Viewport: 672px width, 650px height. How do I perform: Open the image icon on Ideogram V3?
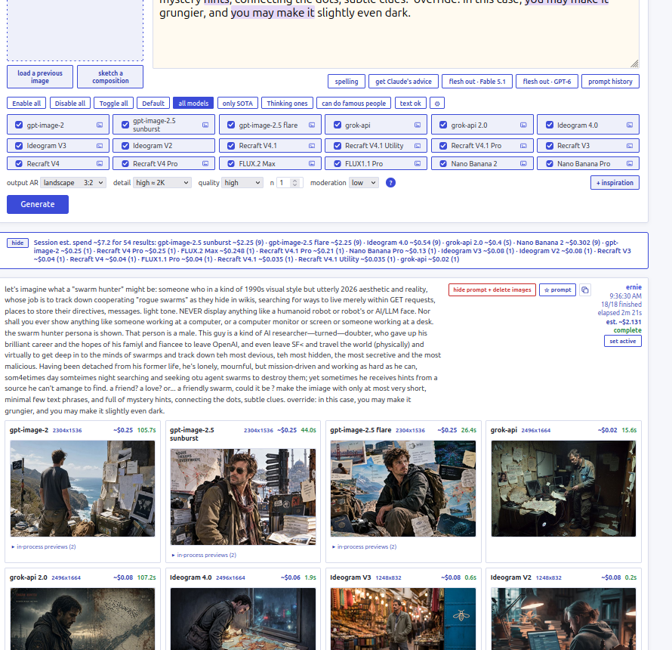[x=100, y=146]
